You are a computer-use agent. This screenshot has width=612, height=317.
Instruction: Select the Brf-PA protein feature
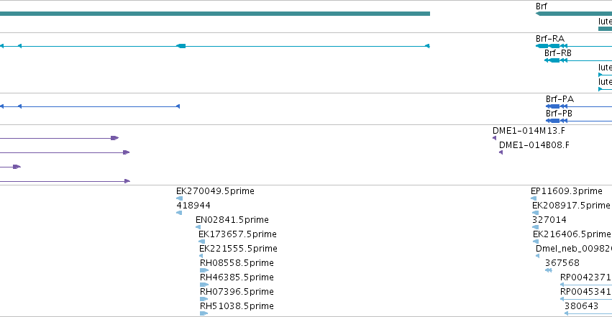pyautogui.click(x=579, y=106)
